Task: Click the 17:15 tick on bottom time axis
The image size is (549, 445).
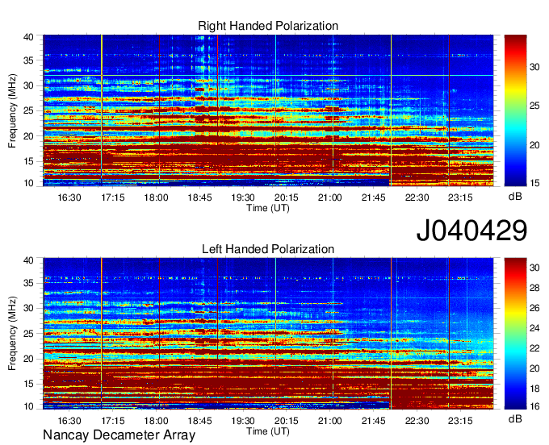Action: (x=113, y=421)
